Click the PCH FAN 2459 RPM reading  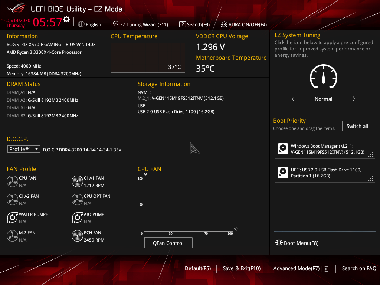click(x=94, y=240)
